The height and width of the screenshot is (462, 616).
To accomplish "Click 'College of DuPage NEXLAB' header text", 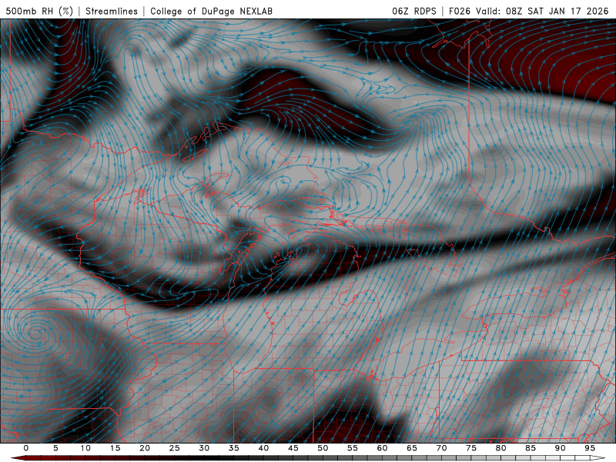I will pyautogui.click(x=211, y=11).
